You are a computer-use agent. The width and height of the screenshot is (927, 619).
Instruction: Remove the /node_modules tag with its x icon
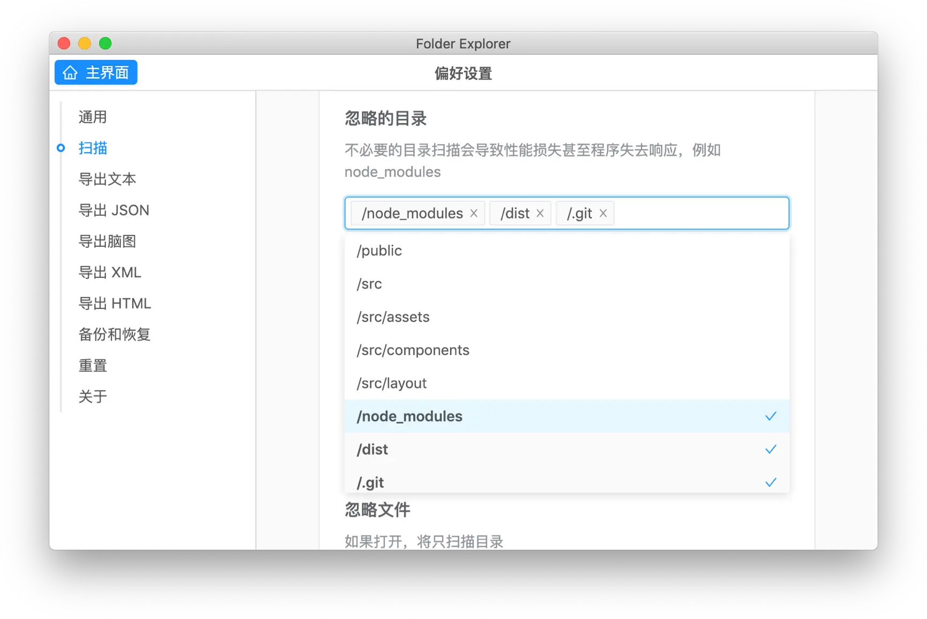click(x=474, y=213)
